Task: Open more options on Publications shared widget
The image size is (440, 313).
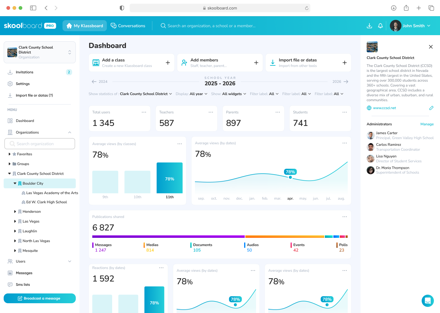Action: (x=344, y=217)
